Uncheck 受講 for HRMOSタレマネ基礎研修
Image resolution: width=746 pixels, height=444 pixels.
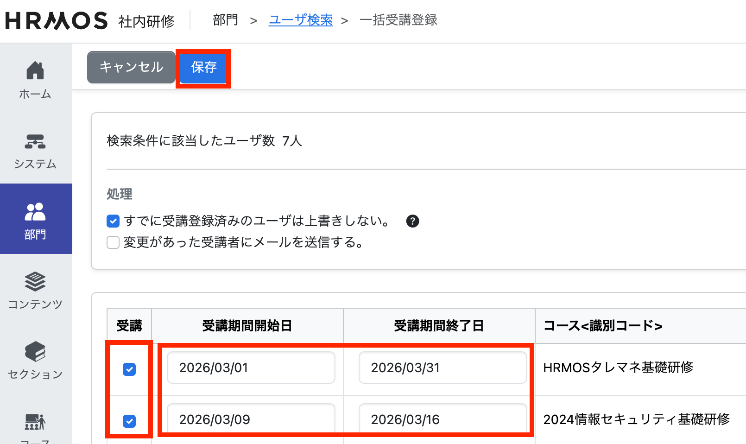pyautogui.click(x=129, y=369)
